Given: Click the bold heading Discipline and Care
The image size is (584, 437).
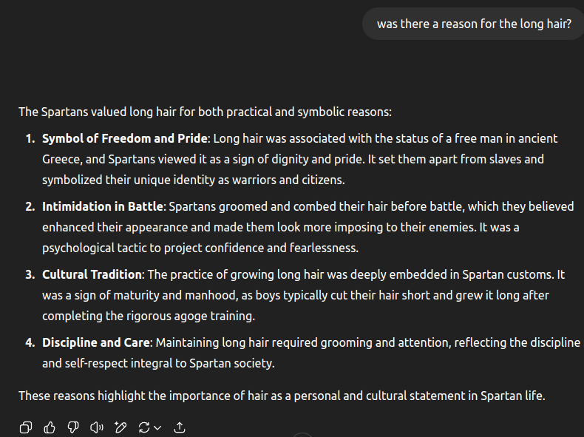Looking at the screenshot, I should tap(96, 343).
